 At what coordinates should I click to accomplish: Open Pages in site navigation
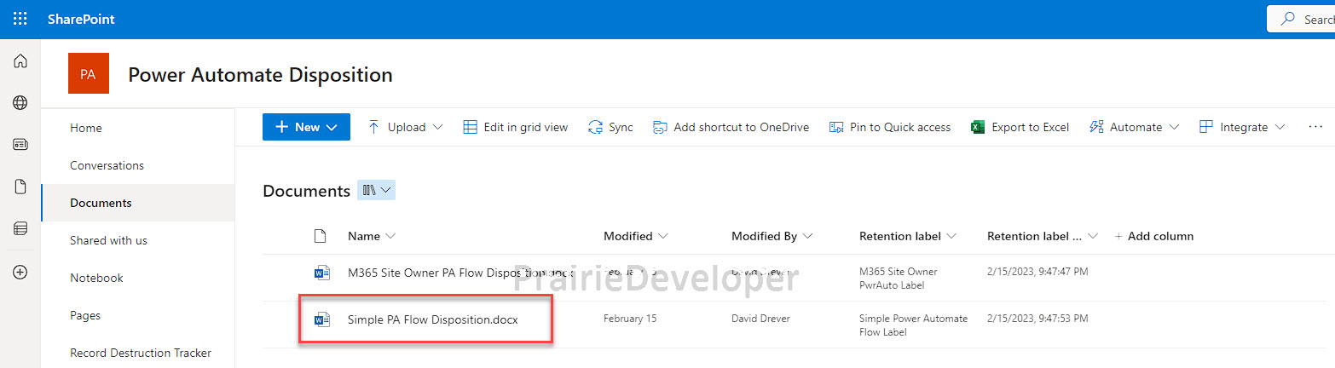pos(85,315)
